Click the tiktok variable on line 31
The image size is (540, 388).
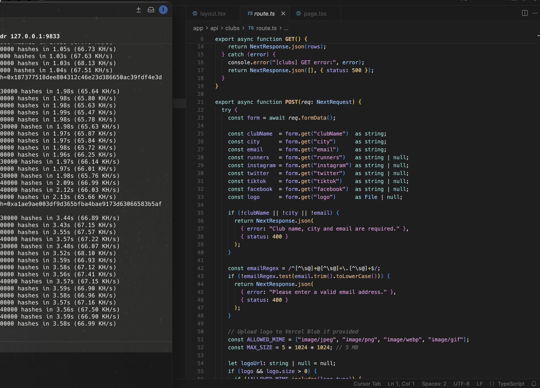click(x=256, y=181)
